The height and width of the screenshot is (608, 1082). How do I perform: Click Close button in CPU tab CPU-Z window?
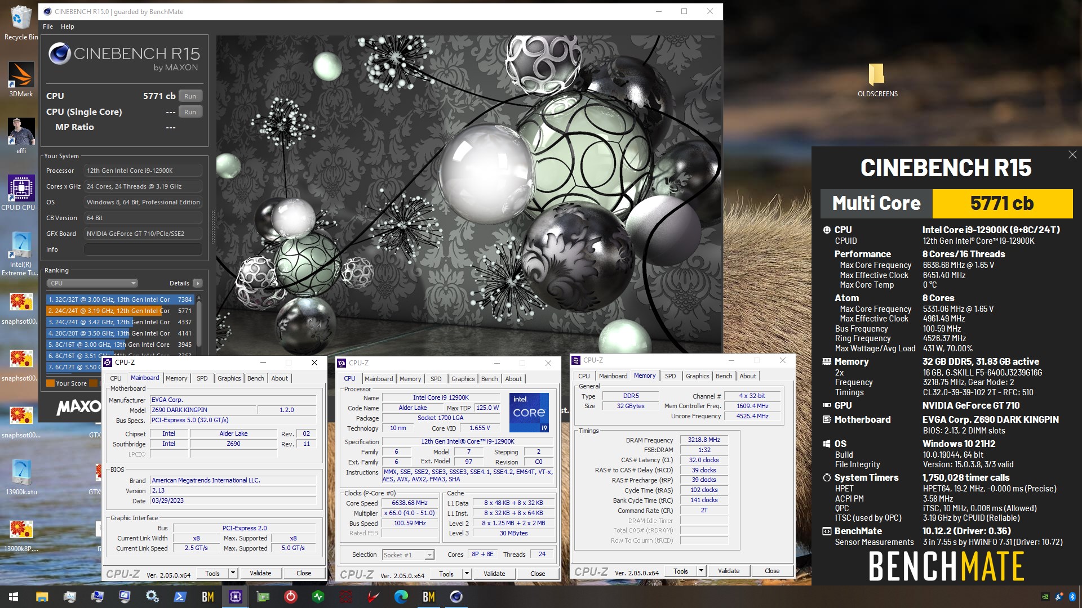[x=538, y=574]
